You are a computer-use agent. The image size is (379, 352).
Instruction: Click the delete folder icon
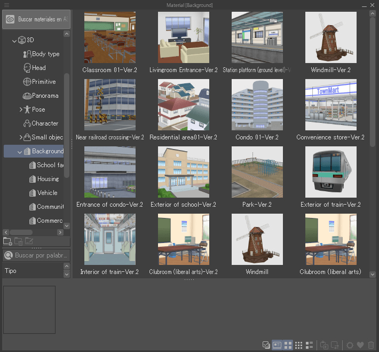tap(18, 241)
